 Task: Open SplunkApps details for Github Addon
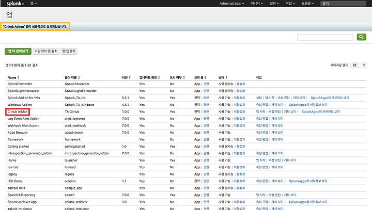pos(321,111)
